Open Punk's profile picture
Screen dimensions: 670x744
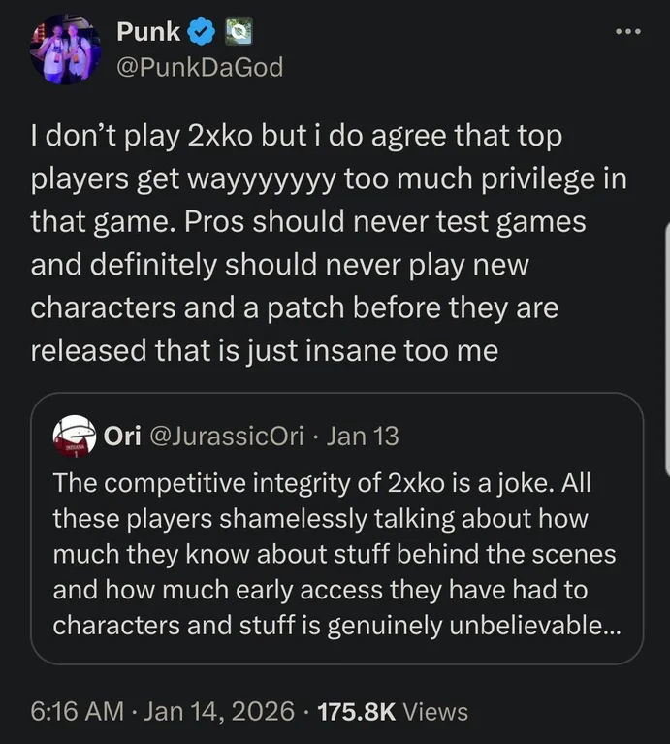tap(65, 49)
